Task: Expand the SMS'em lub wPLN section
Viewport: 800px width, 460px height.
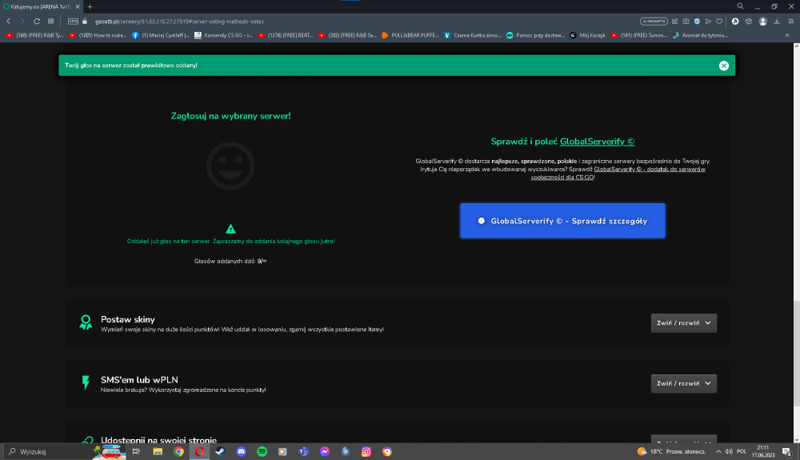Action: tap(684, 383)
